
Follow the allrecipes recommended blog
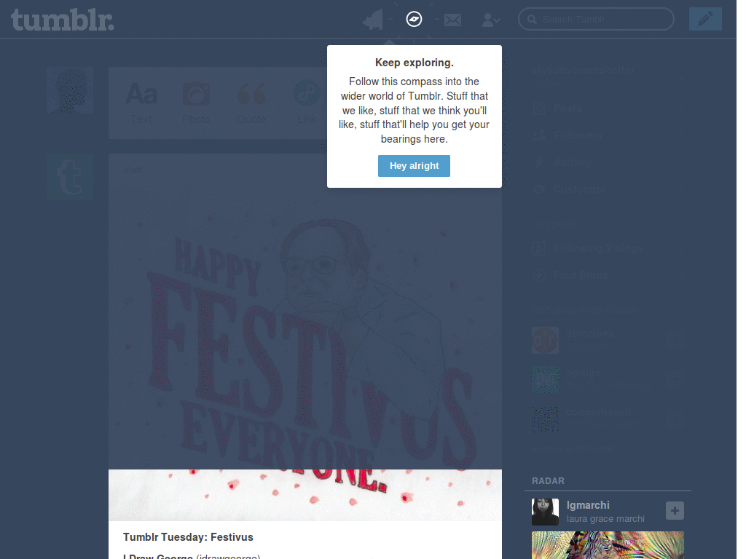pos(675,341)
